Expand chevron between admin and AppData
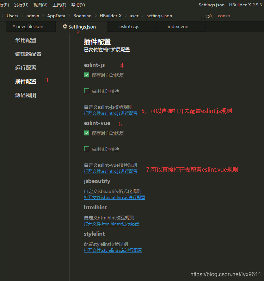Screen dimensions: 264x281 (43, 16)
